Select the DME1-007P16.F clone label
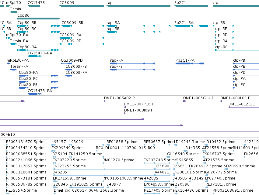This screenshot has width=259, height=195. click(x=139, y=104)
